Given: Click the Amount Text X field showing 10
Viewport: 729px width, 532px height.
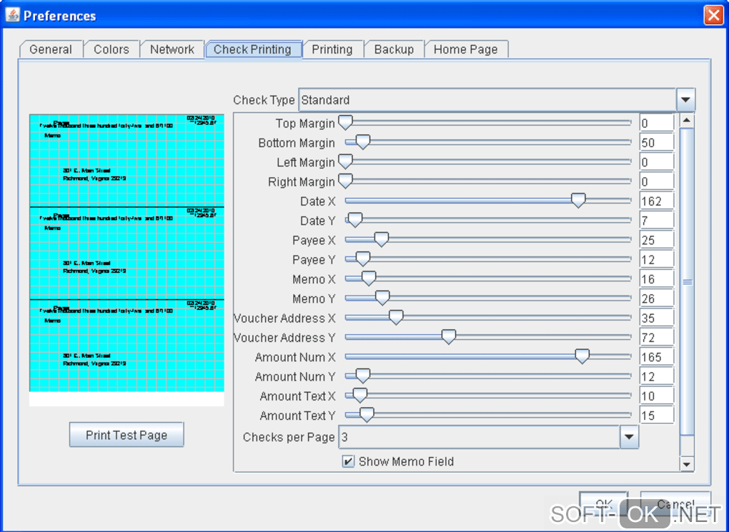Looking at the screenshot, I should pyautogui.click(x=657, y=396).
